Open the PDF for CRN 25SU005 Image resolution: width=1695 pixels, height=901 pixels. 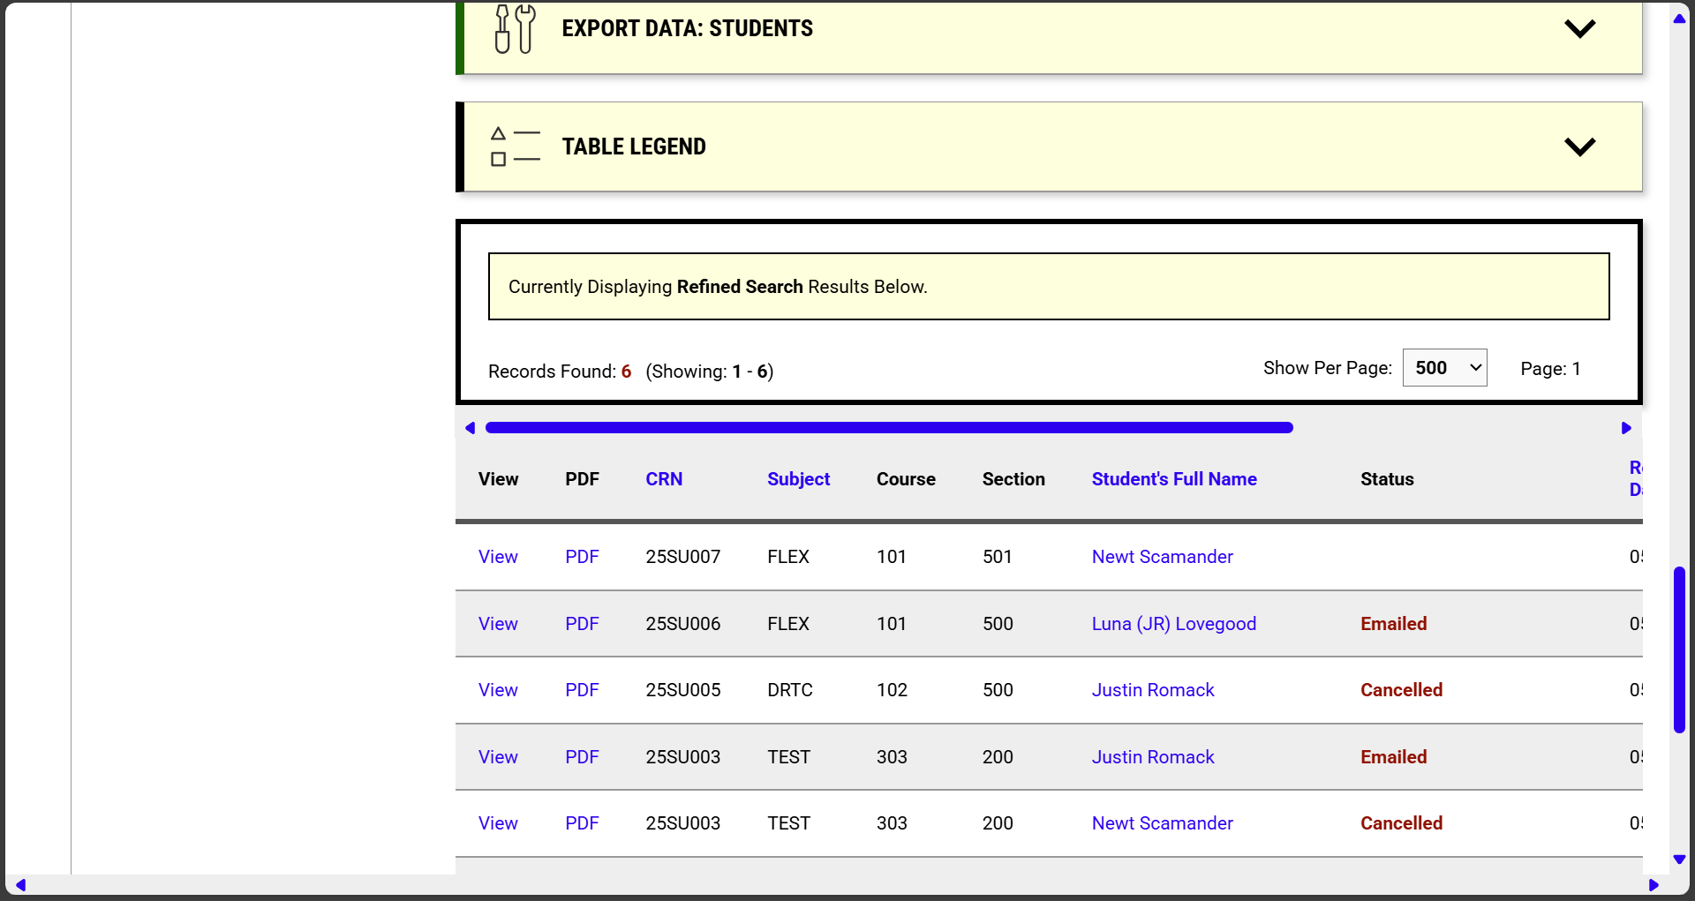582,690
